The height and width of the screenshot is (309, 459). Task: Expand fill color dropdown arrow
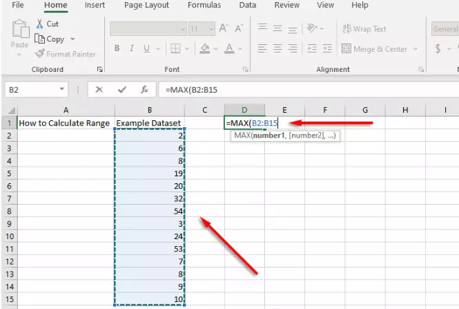216,48
